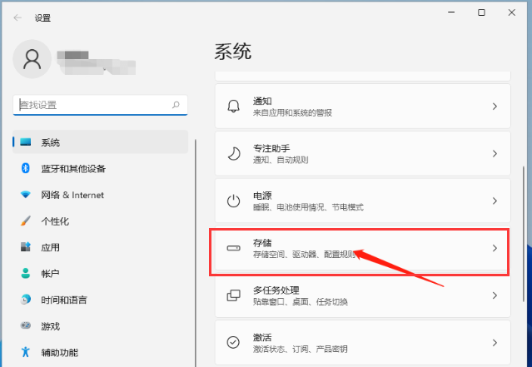
Task: Click the notification bell icon
Action: coord(234,107)
